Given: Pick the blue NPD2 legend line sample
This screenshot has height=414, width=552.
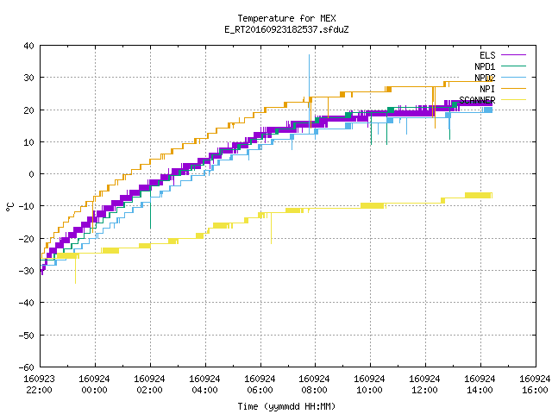Looking at the screenshot, I should (513, 77).
